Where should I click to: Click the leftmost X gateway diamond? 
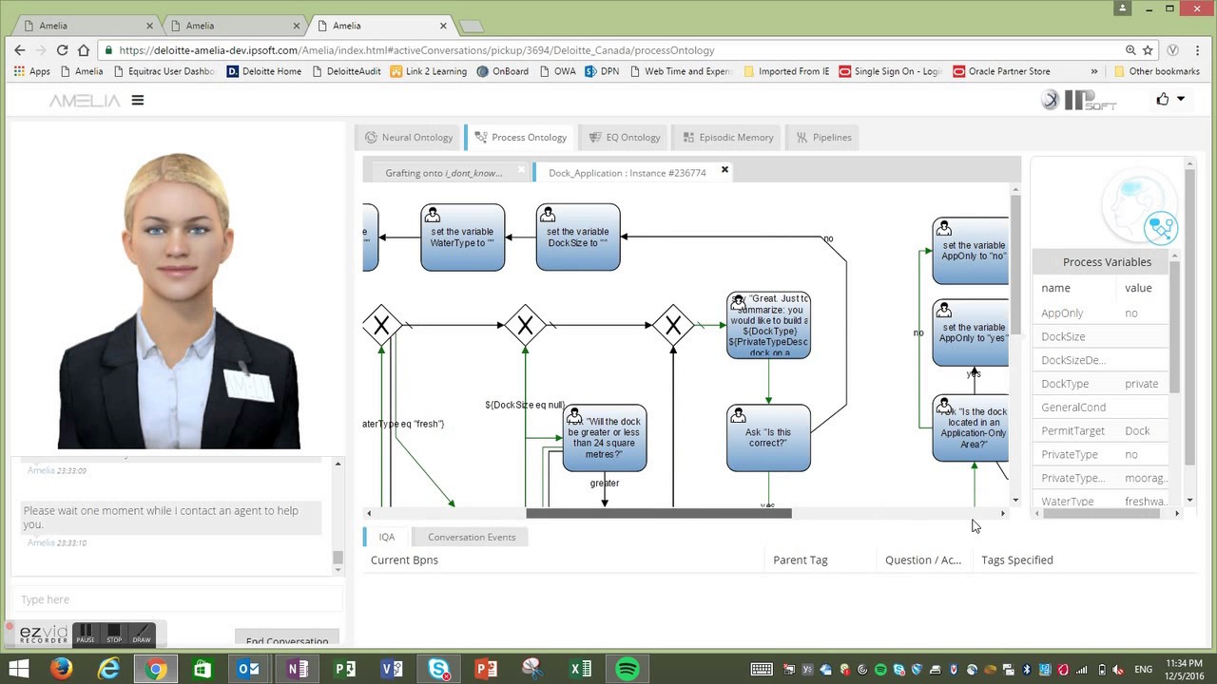point(381,326)
